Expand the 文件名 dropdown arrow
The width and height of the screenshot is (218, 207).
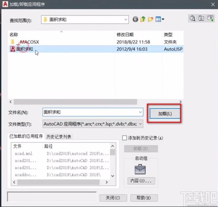[x=140, y=112]
